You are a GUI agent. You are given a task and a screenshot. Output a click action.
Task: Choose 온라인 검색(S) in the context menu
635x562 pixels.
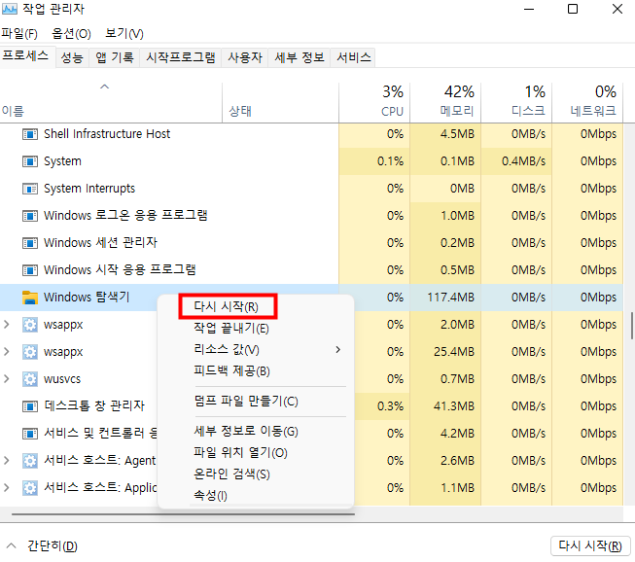[x=231, y=474]
